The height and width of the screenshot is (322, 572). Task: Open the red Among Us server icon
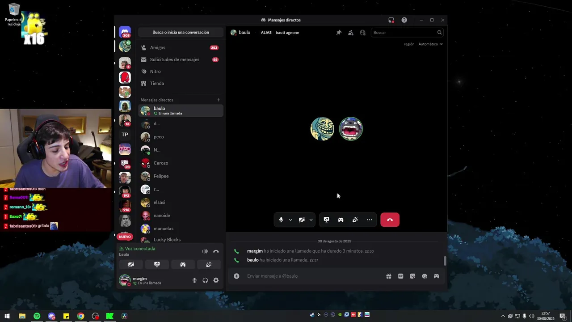(125, 77)
